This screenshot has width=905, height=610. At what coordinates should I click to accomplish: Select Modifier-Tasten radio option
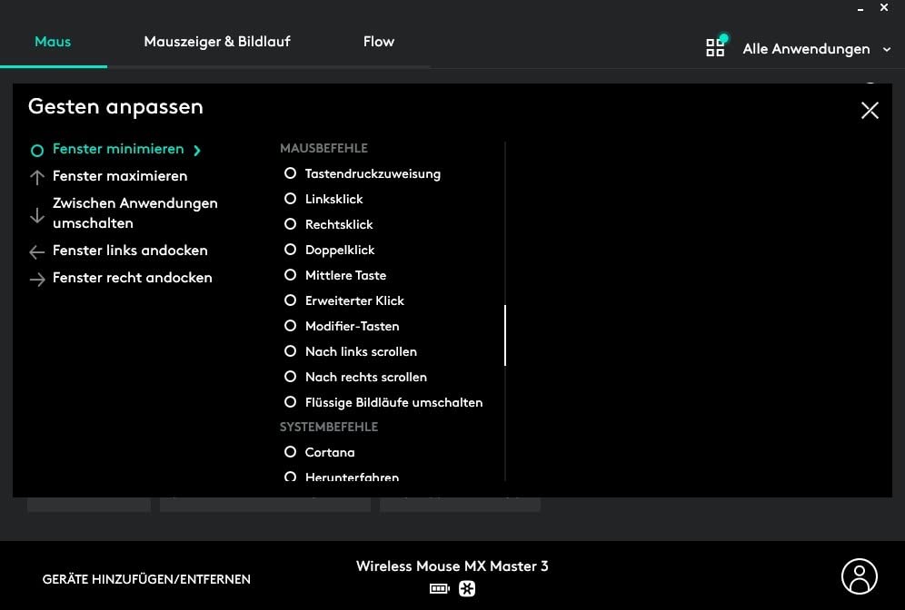[x=291, y=325]
